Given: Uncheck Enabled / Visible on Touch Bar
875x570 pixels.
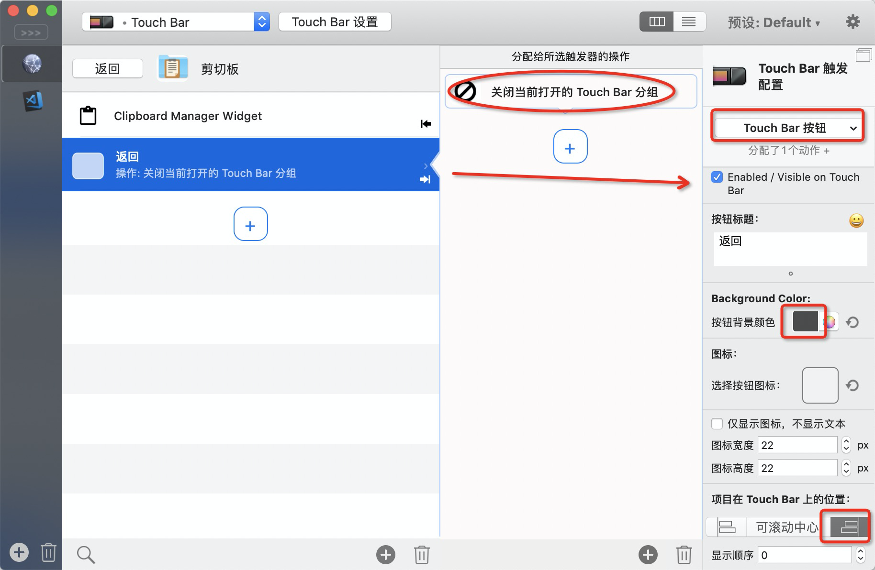Looking at the screenshot, I should tap(717, 177).
